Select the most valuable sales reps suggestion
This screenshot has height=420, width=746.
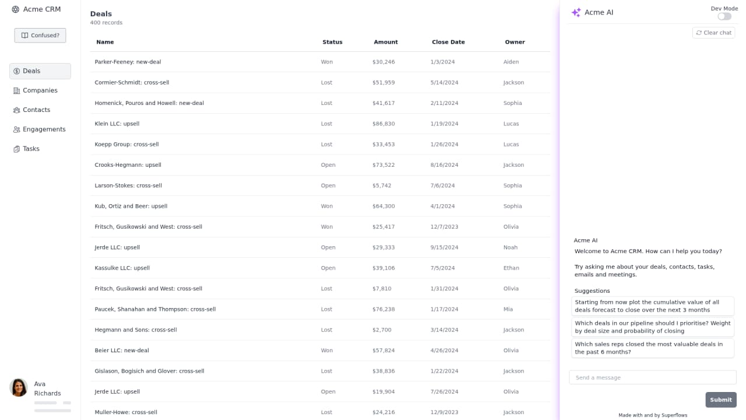[x=653, y=348]
